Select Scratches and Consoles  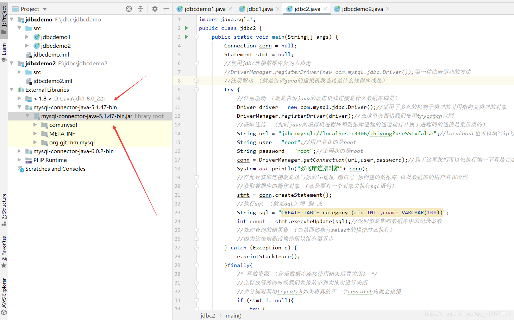(55, 169)
